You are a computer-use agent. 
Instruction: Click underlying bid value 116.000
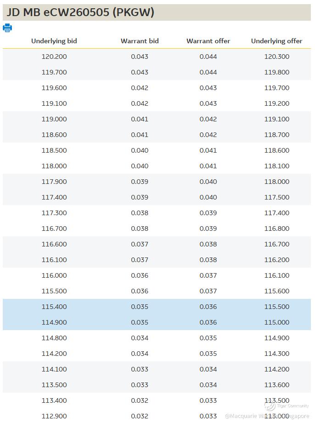[54, 275]
